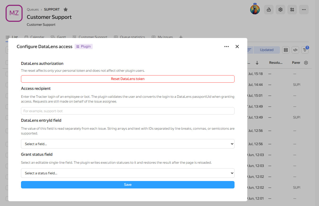Toggle the select-all checkbox in table header
Image resolution: width=319 pixels, height=206 pixels.
(7, 63)
